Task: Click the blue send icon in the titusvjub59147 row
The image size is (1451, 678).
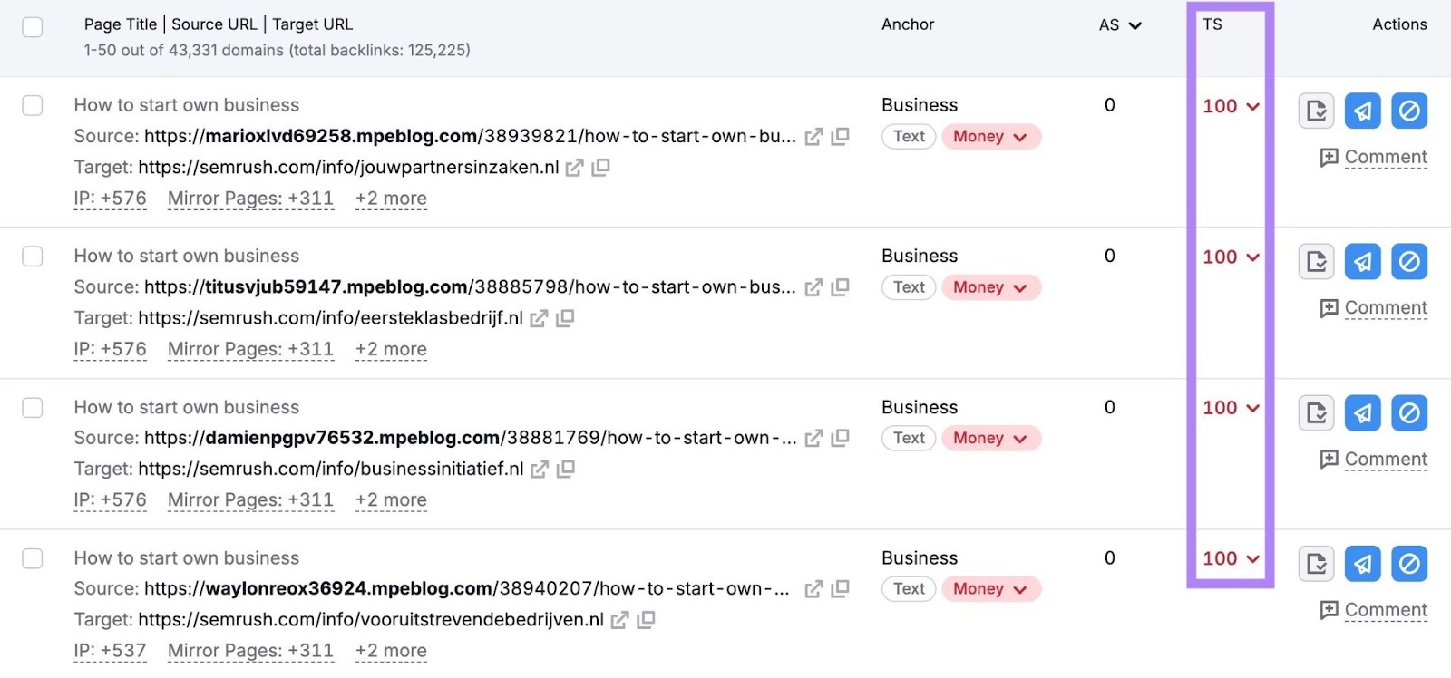Action: coord(1362,262)
